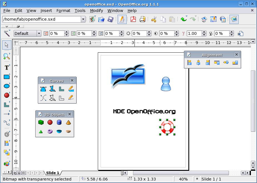Center objects horizontally in Alignment palette
Viewport: 257px width, 183px height.
pyautogui.click(x=198, y=62)
